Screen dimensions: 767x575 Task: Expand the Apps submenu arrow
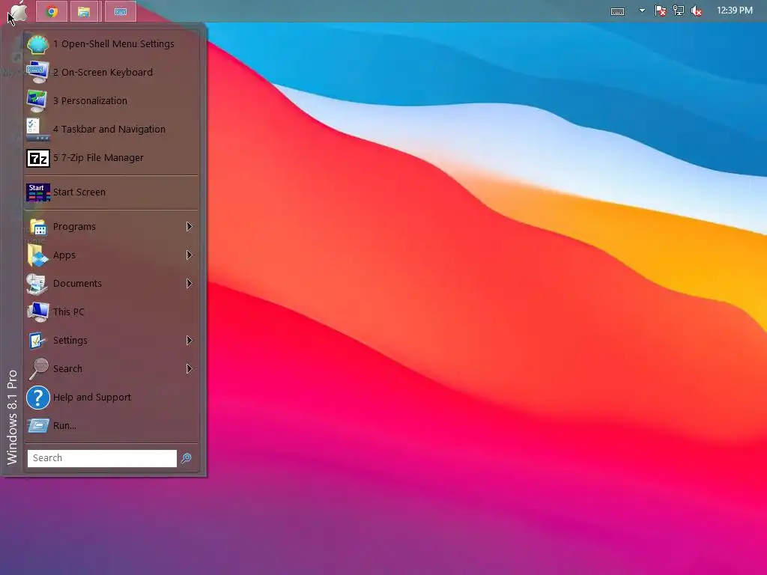(x=190, y=255)
